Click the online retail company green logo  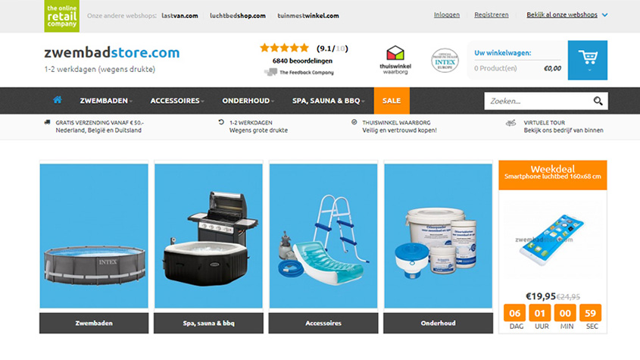tap(61, 16)
